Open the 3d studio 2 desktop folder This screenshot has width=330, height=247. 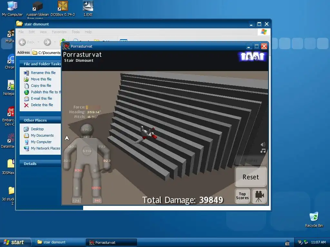[8, 196]
